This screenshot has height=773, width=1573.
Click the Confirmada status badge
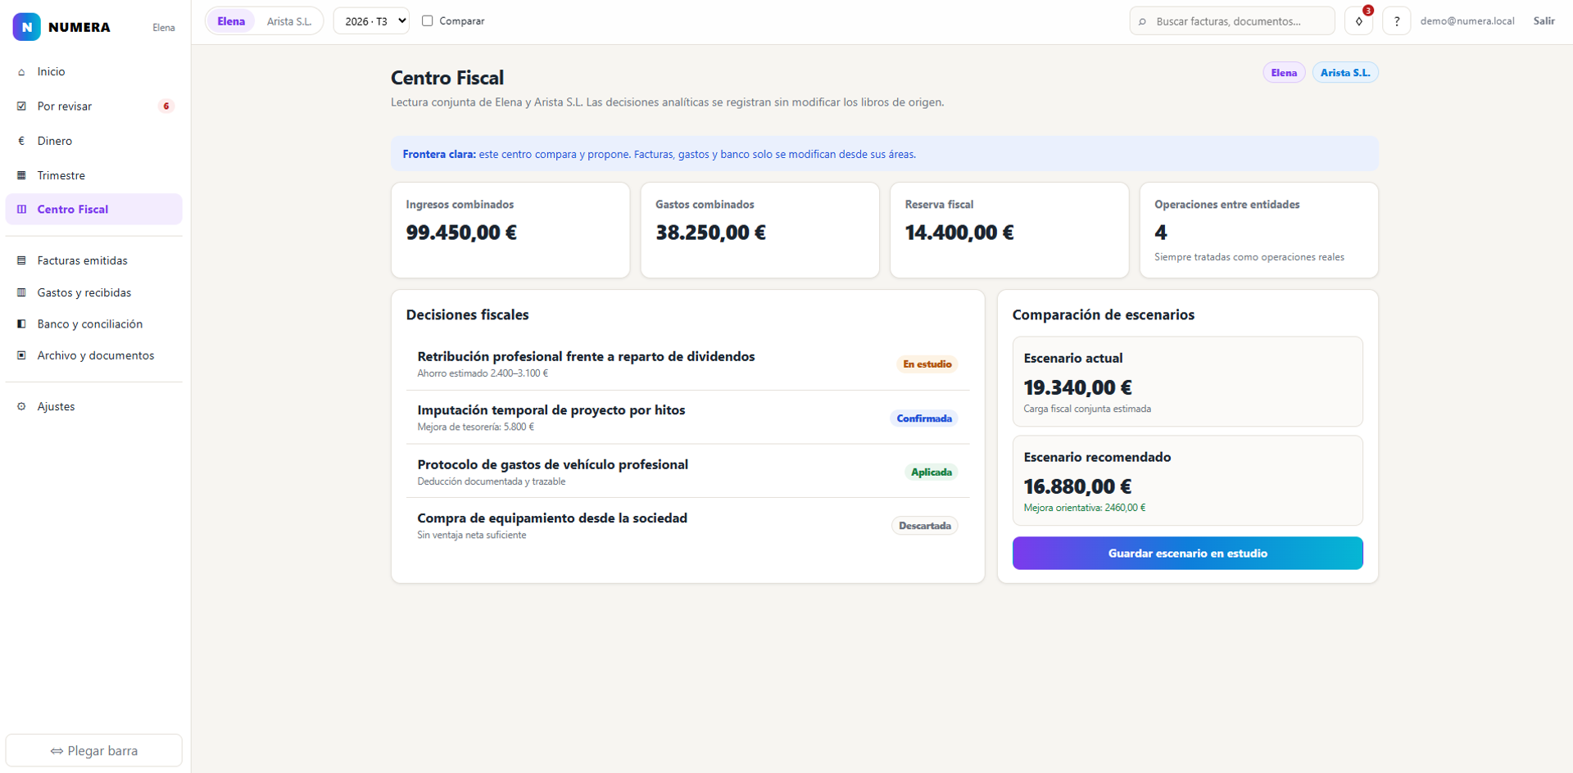[924, 418]
